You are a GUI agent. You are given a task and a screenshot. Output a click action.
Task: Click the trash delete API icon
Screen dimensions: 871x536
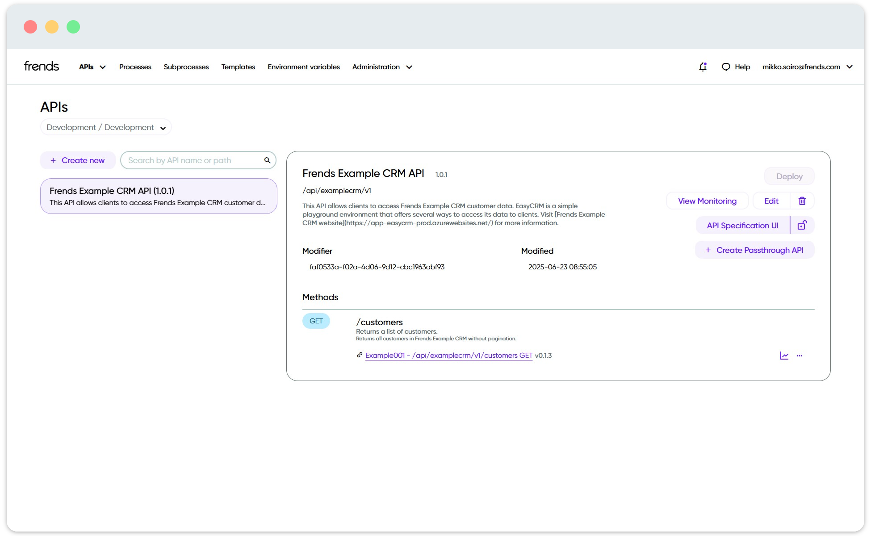pyautogui.click(x=802, y=201)
